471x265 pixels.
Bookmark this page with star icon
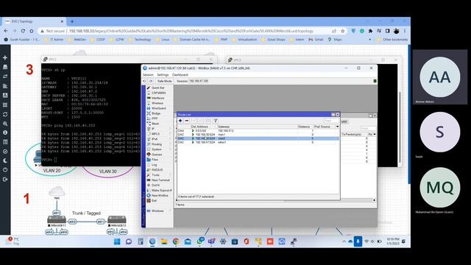click(342, 31)
